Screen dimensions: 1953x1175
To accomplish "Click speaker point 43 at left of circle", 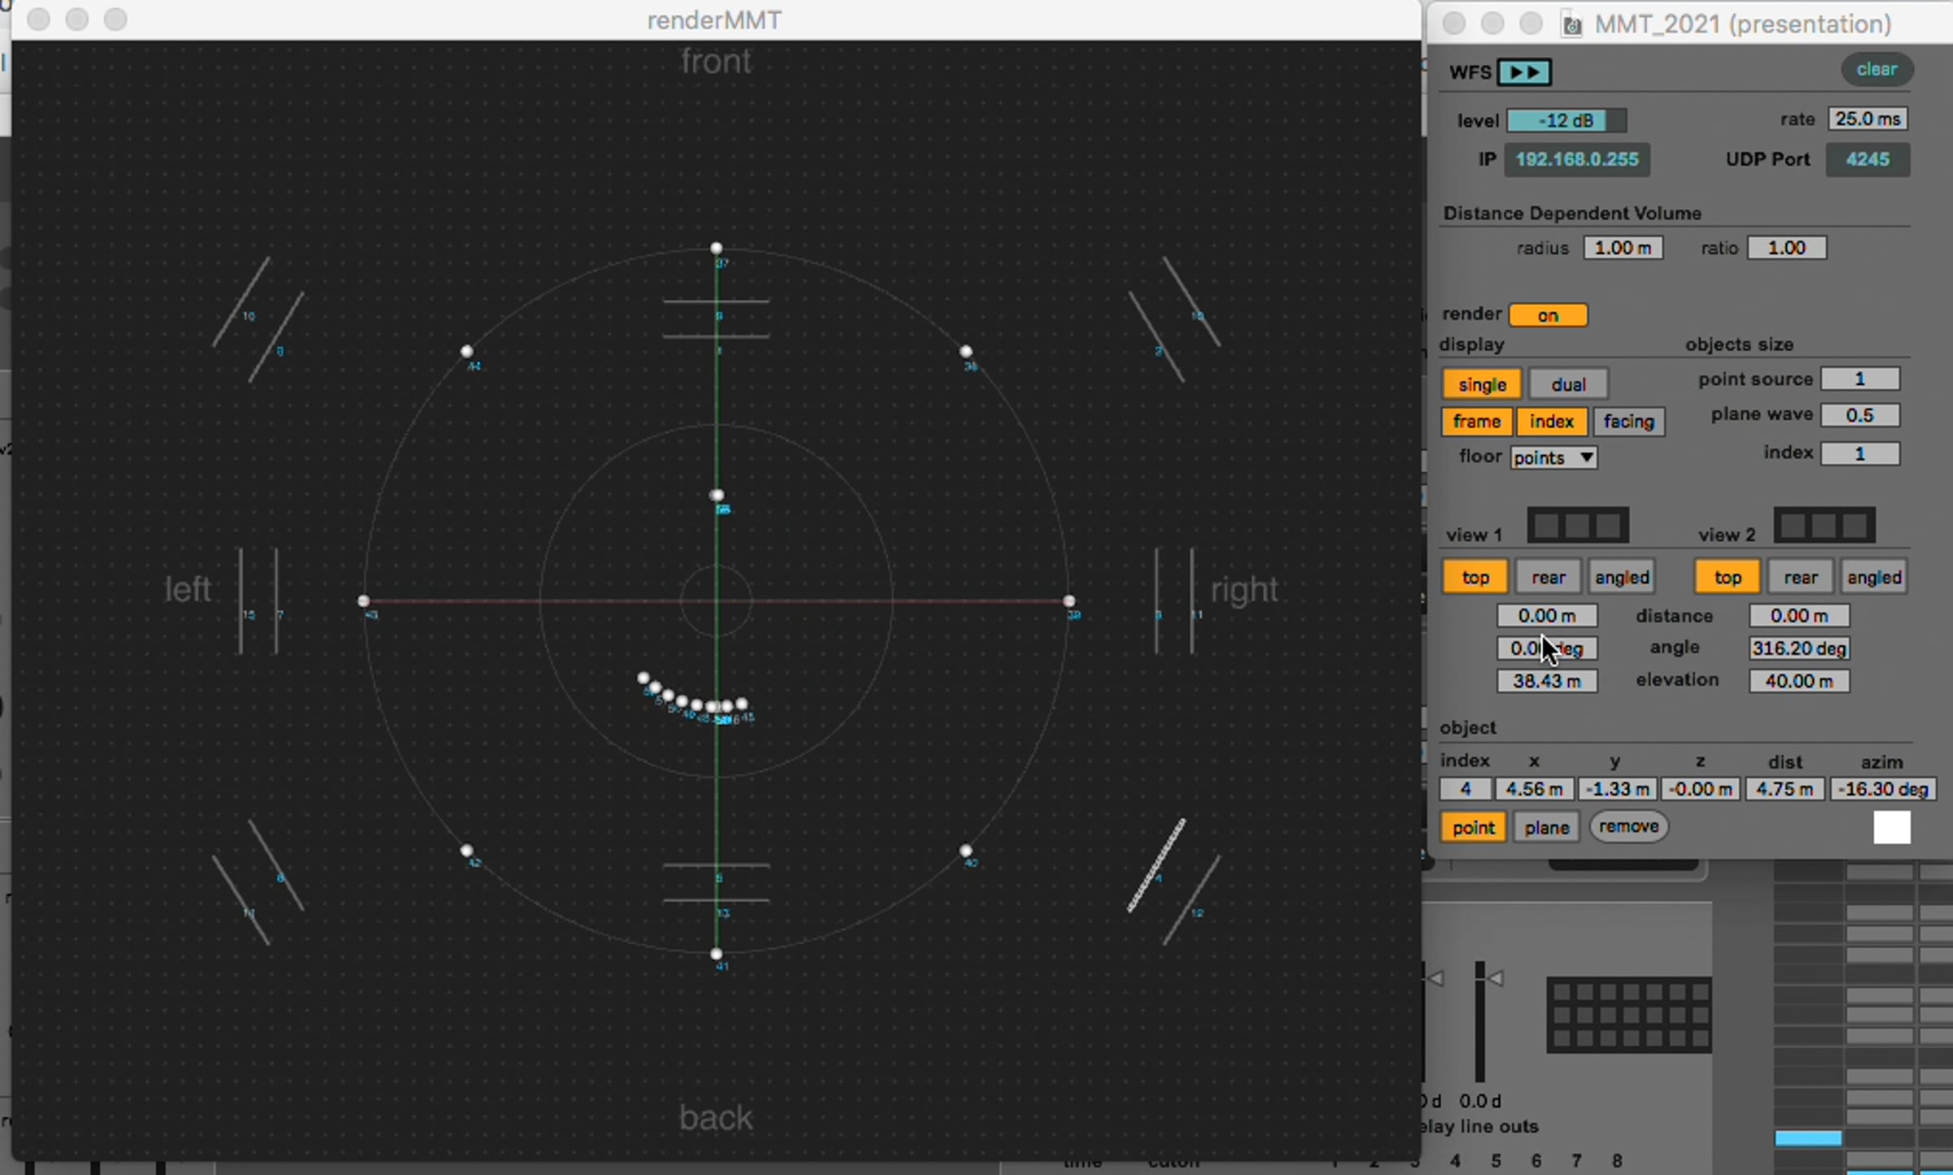I will 363,601.
